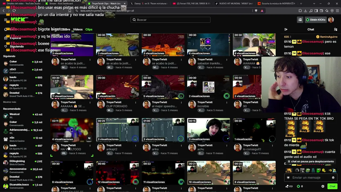The height and width of the screenshot is (192, 341).
Task: Open the options menu for lo consegui!!! clip
Action: click(x=272, y=145)
